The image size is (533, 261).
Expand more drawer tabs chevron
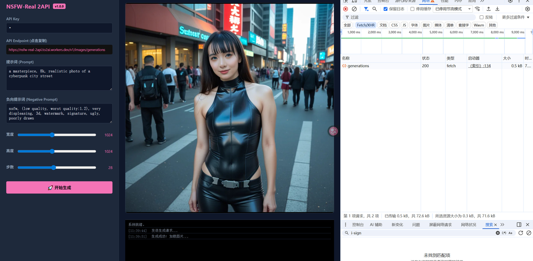(x=502, y=225)
